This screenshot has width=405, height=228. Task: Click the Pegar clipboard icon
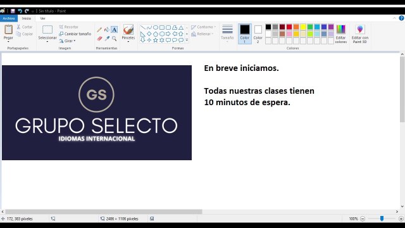(8, 30)
